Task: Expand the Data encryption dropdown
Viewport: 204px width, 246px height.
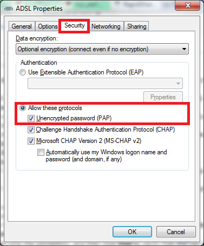Action: coord(102,49)
